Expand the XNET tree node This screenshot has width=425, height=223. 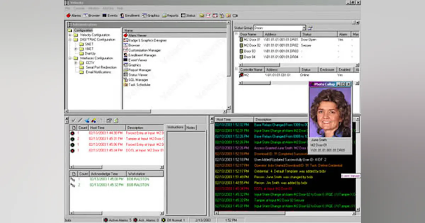(76, 49)
